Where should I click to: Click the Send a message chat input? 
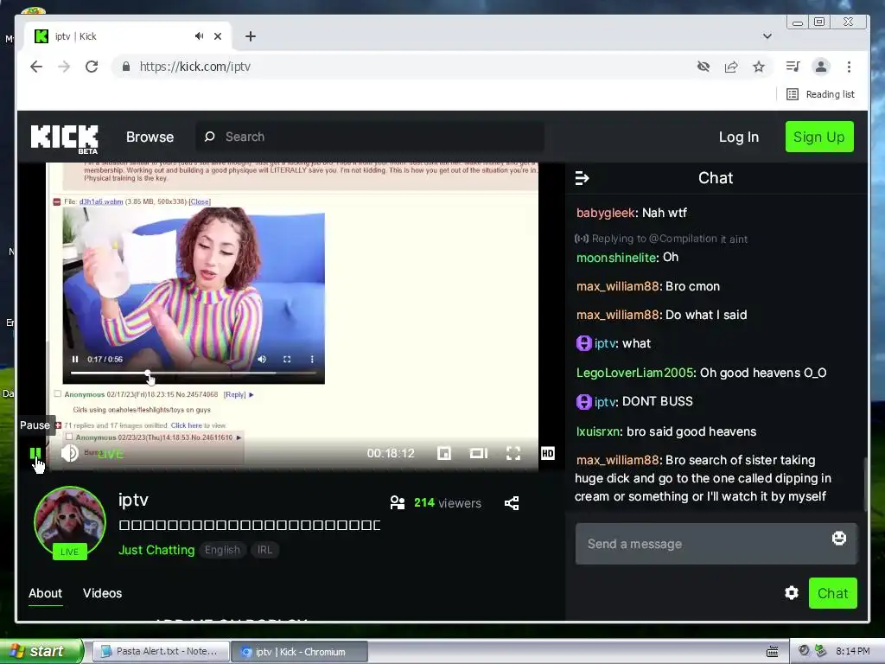[x=716, y=544]
